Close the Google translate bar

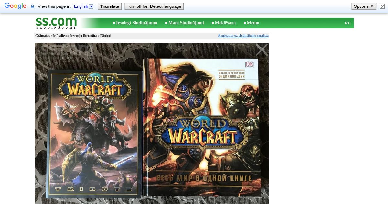coord(382,6)
